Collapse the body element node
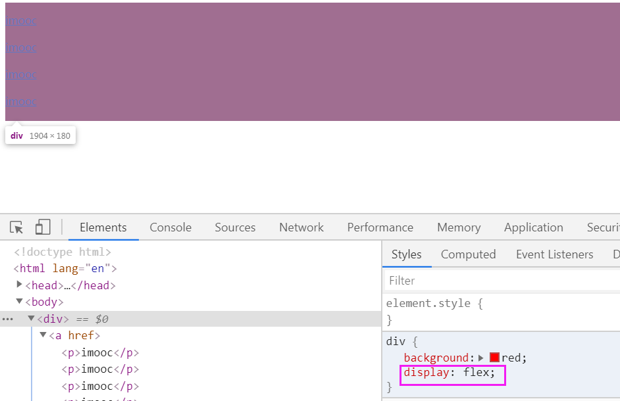The height and width of the screenshot is (401, 620). pyautogui.click(x=19, y=302)
